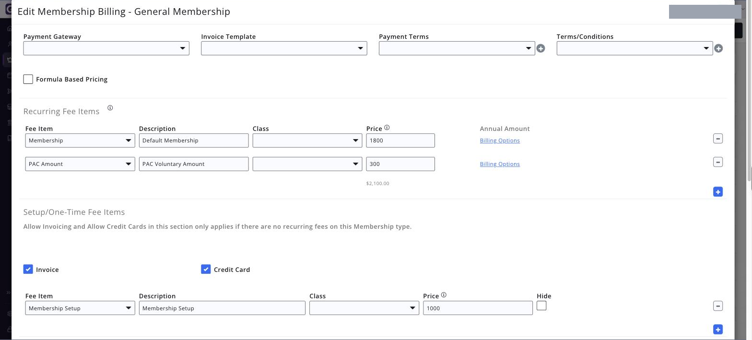
Task: Click the $2,100.00 recurring total
Action: [x=377, y=184]
